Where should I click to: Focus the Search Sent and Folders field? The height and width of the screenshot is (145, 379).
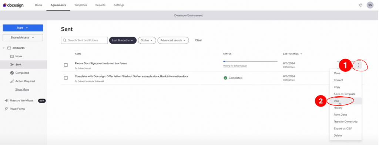coord(84,40)
